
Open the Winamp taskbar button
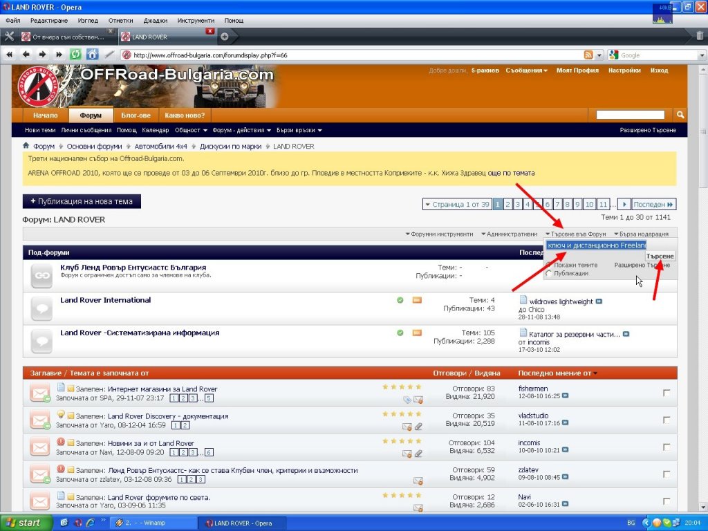click(x=153, y=523)
